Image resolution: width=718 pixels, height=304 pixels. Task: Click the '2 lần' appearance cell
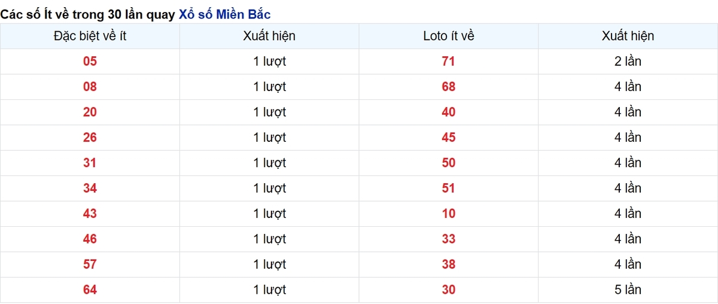628,61
